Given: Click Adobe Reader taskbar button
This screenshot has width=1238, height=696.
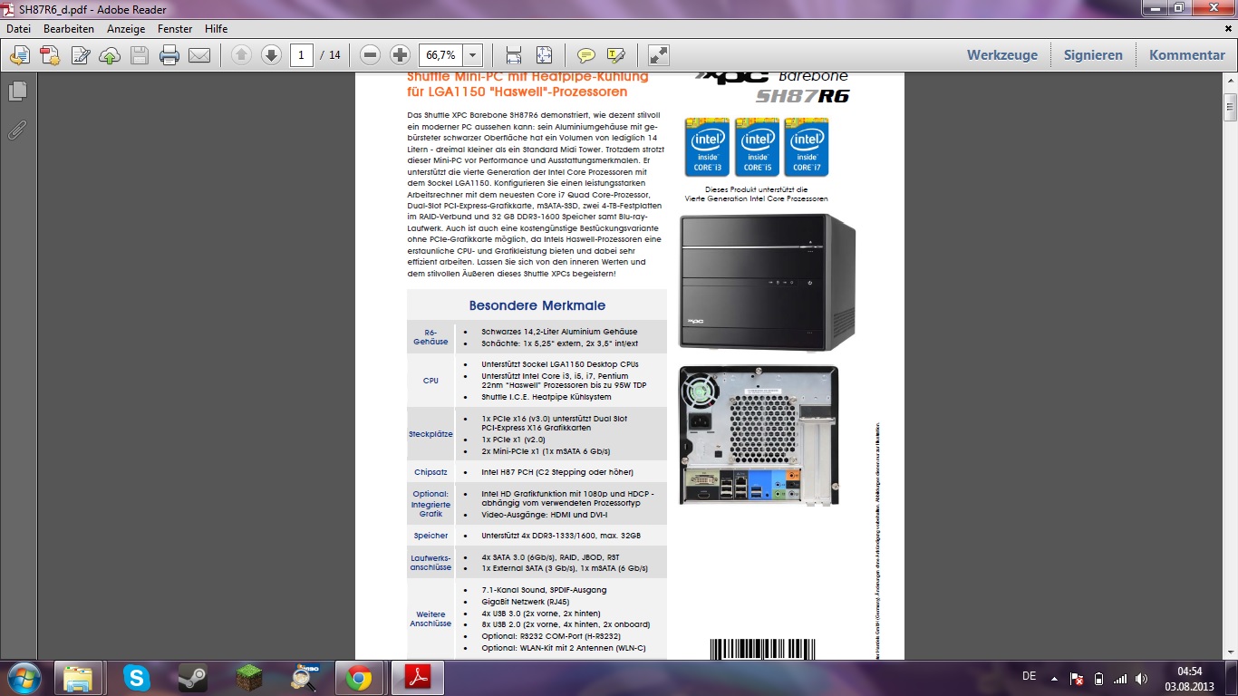Looking at the screenshot, I should pos(416,677).
